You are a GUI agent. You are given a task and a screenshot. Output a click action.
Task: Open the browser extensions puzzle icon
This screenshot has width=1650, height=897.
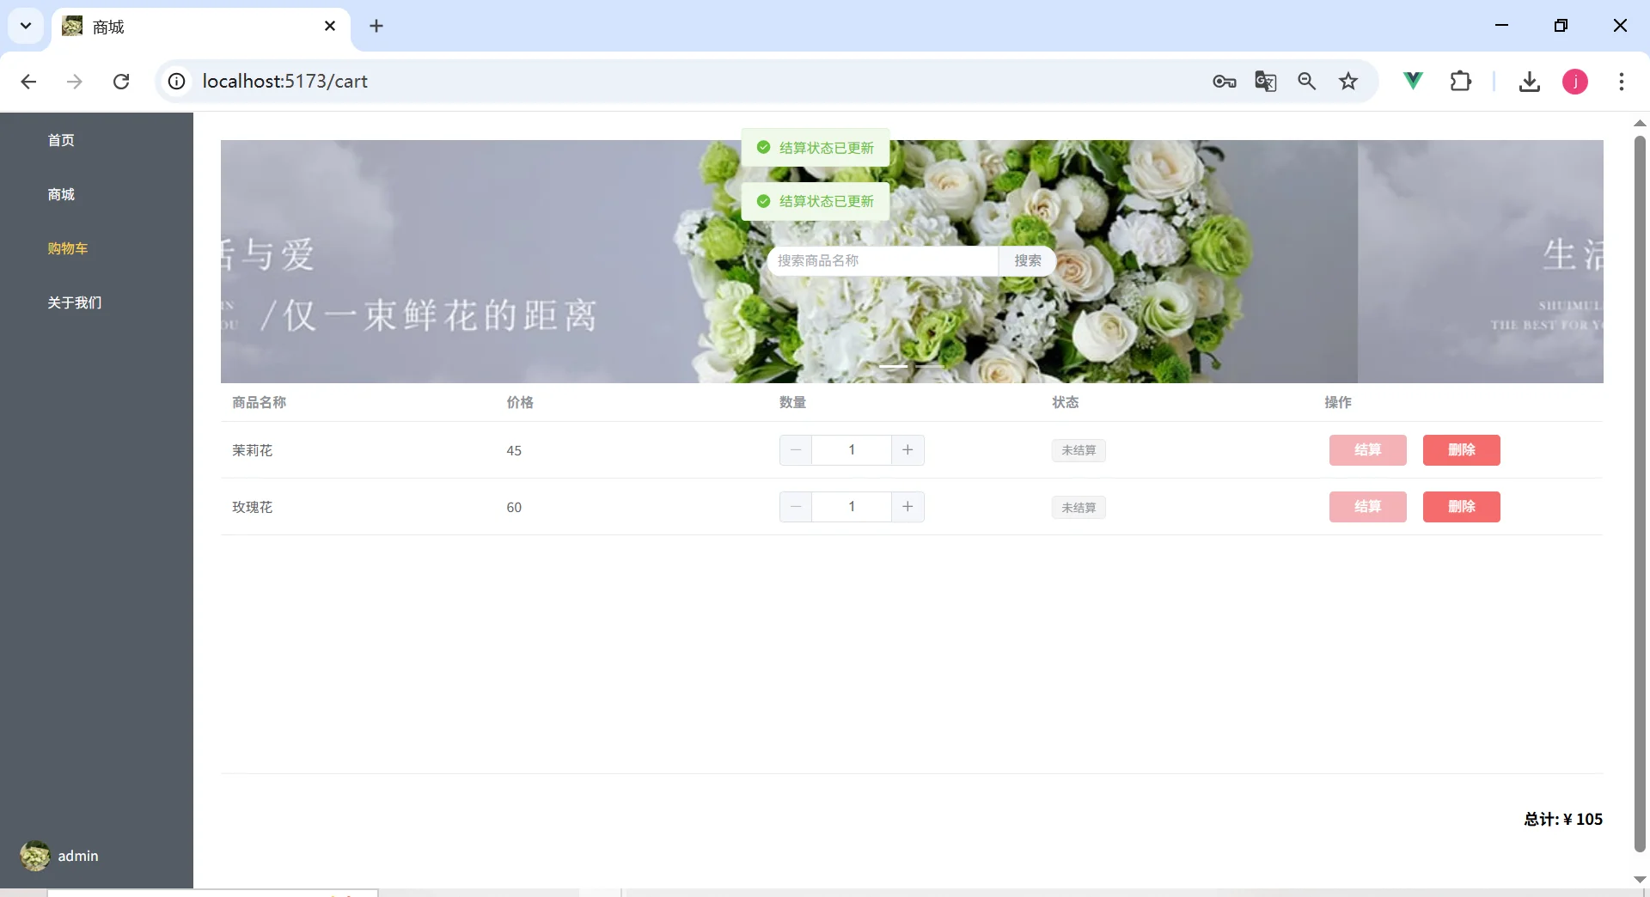tap(1461, 82)
